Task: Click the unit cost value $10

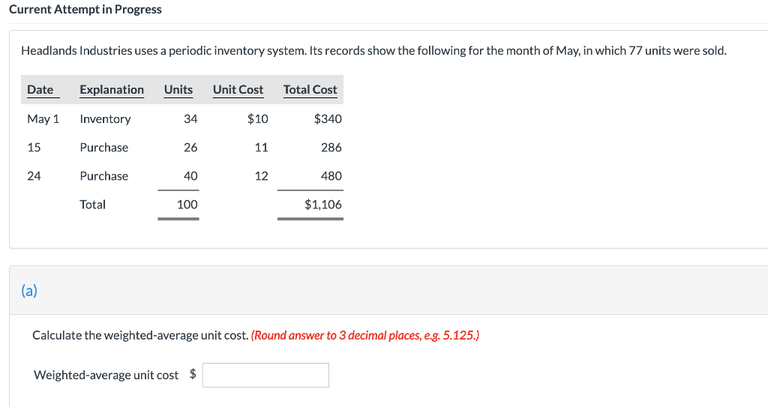Action: point(258,119)
